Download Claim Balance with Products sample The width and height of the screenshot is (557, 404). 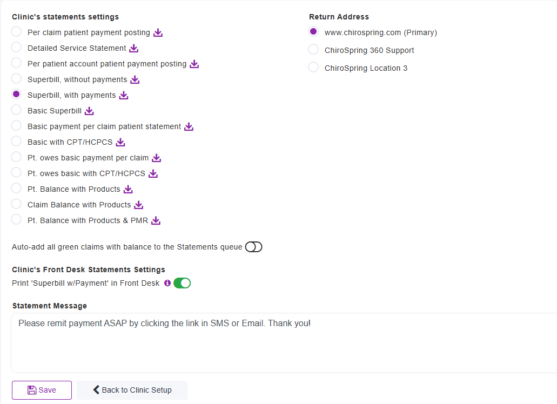(x=139, y=205)
